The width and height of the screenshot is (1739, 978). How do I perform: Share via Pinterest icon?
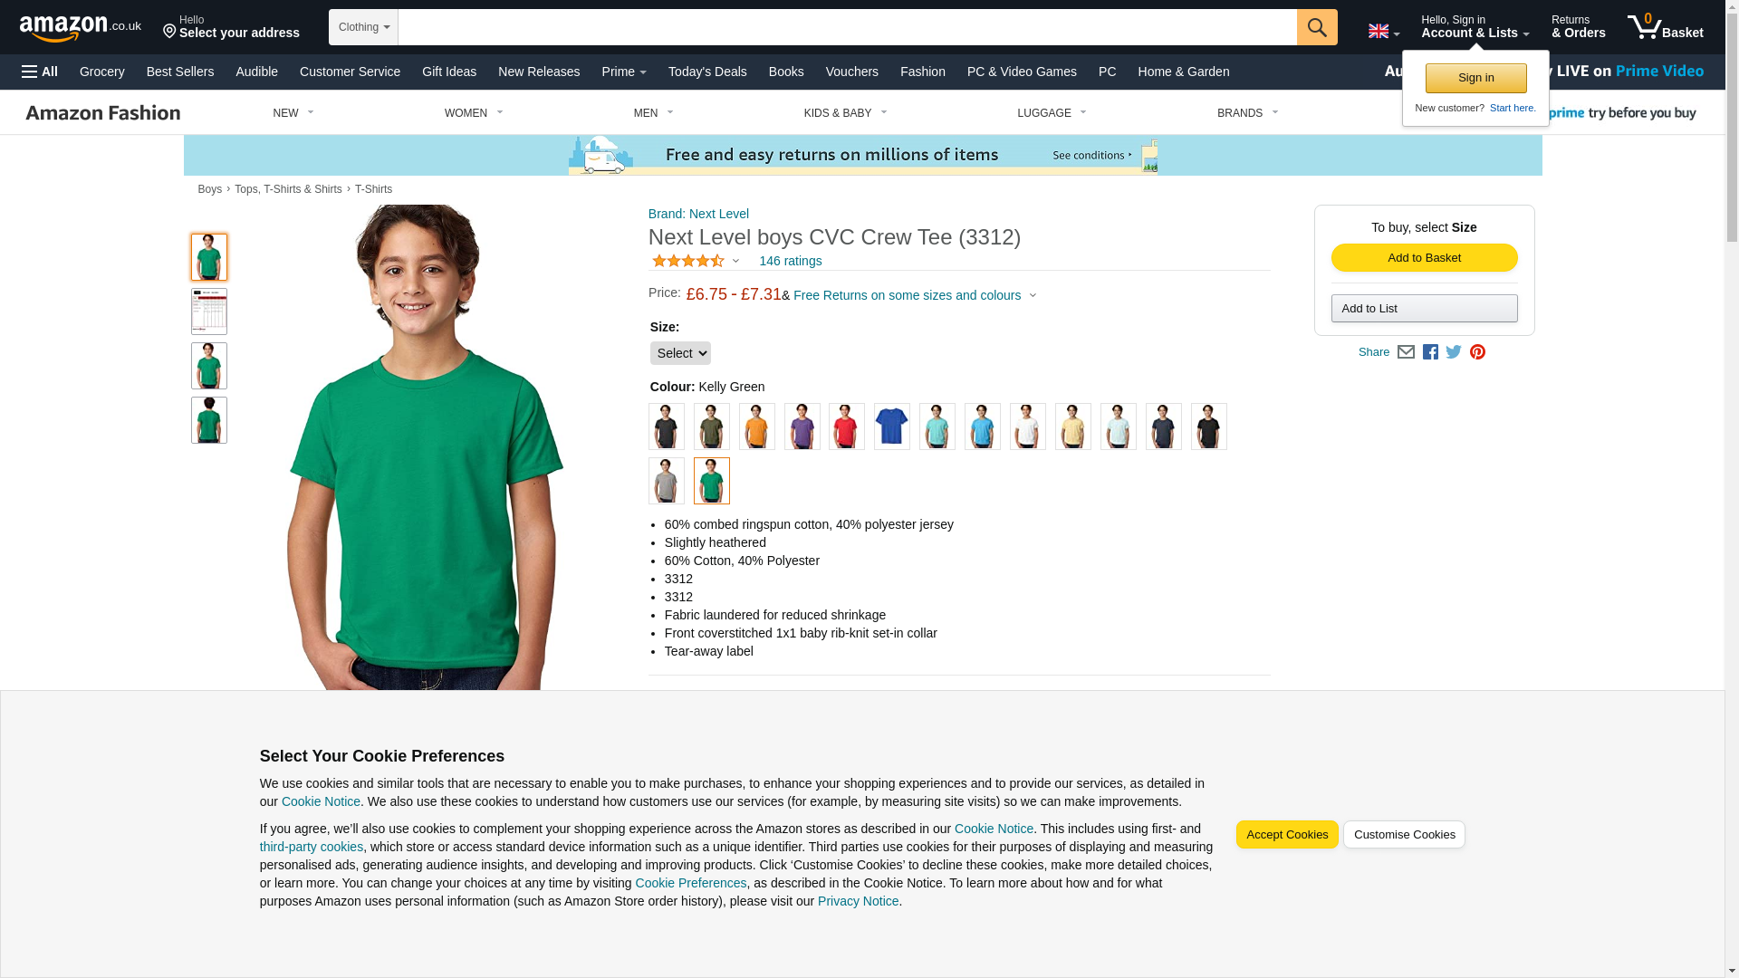point(1477,352)
